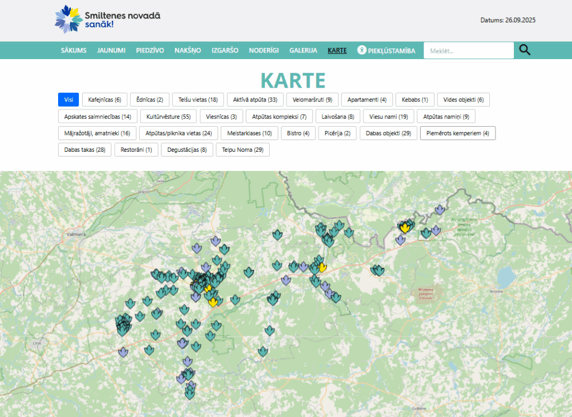Viewport: 572px width, 417px height.
Task: Click the Smiltenes novadā logo
Action: [108, 20]
